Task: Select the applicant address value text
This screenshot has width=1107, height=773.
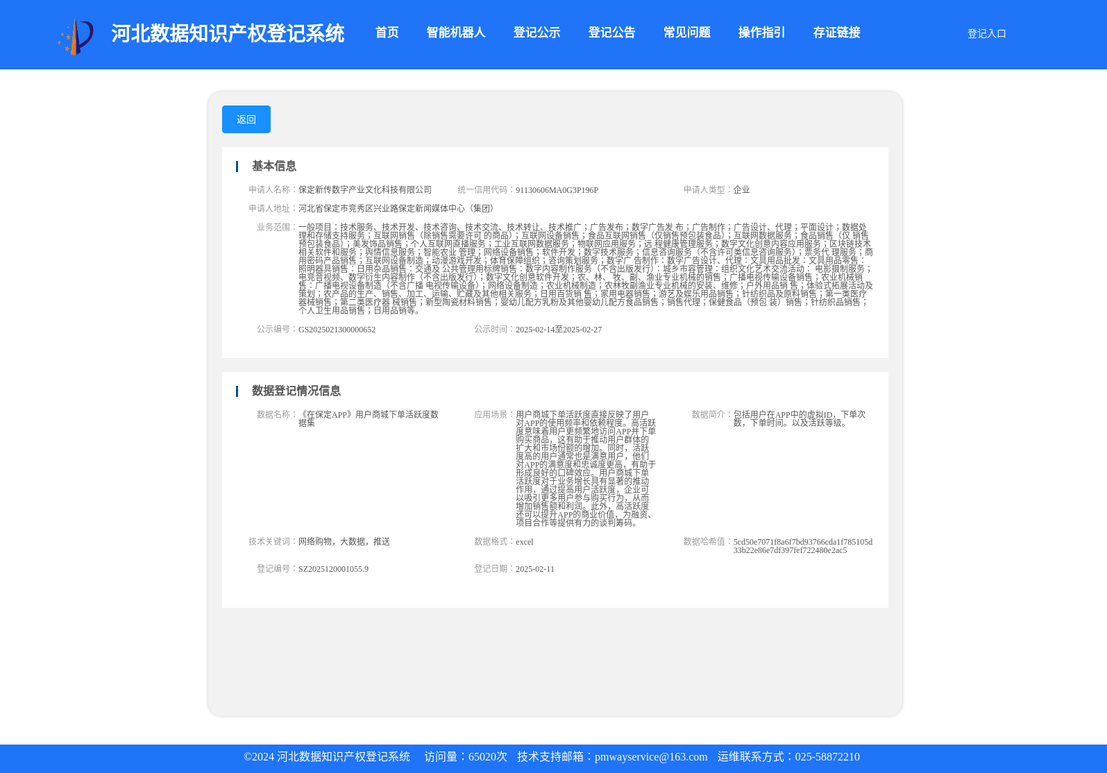Action: 398,209
